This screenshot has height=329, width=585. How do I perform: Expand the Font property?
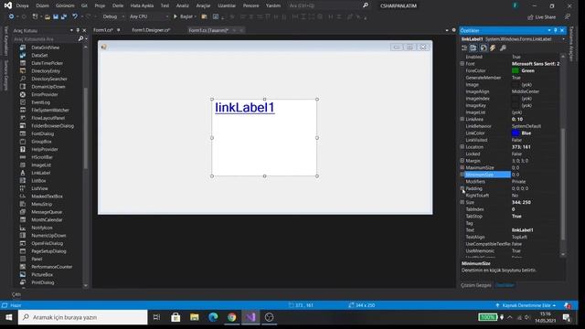pos(463,64)
